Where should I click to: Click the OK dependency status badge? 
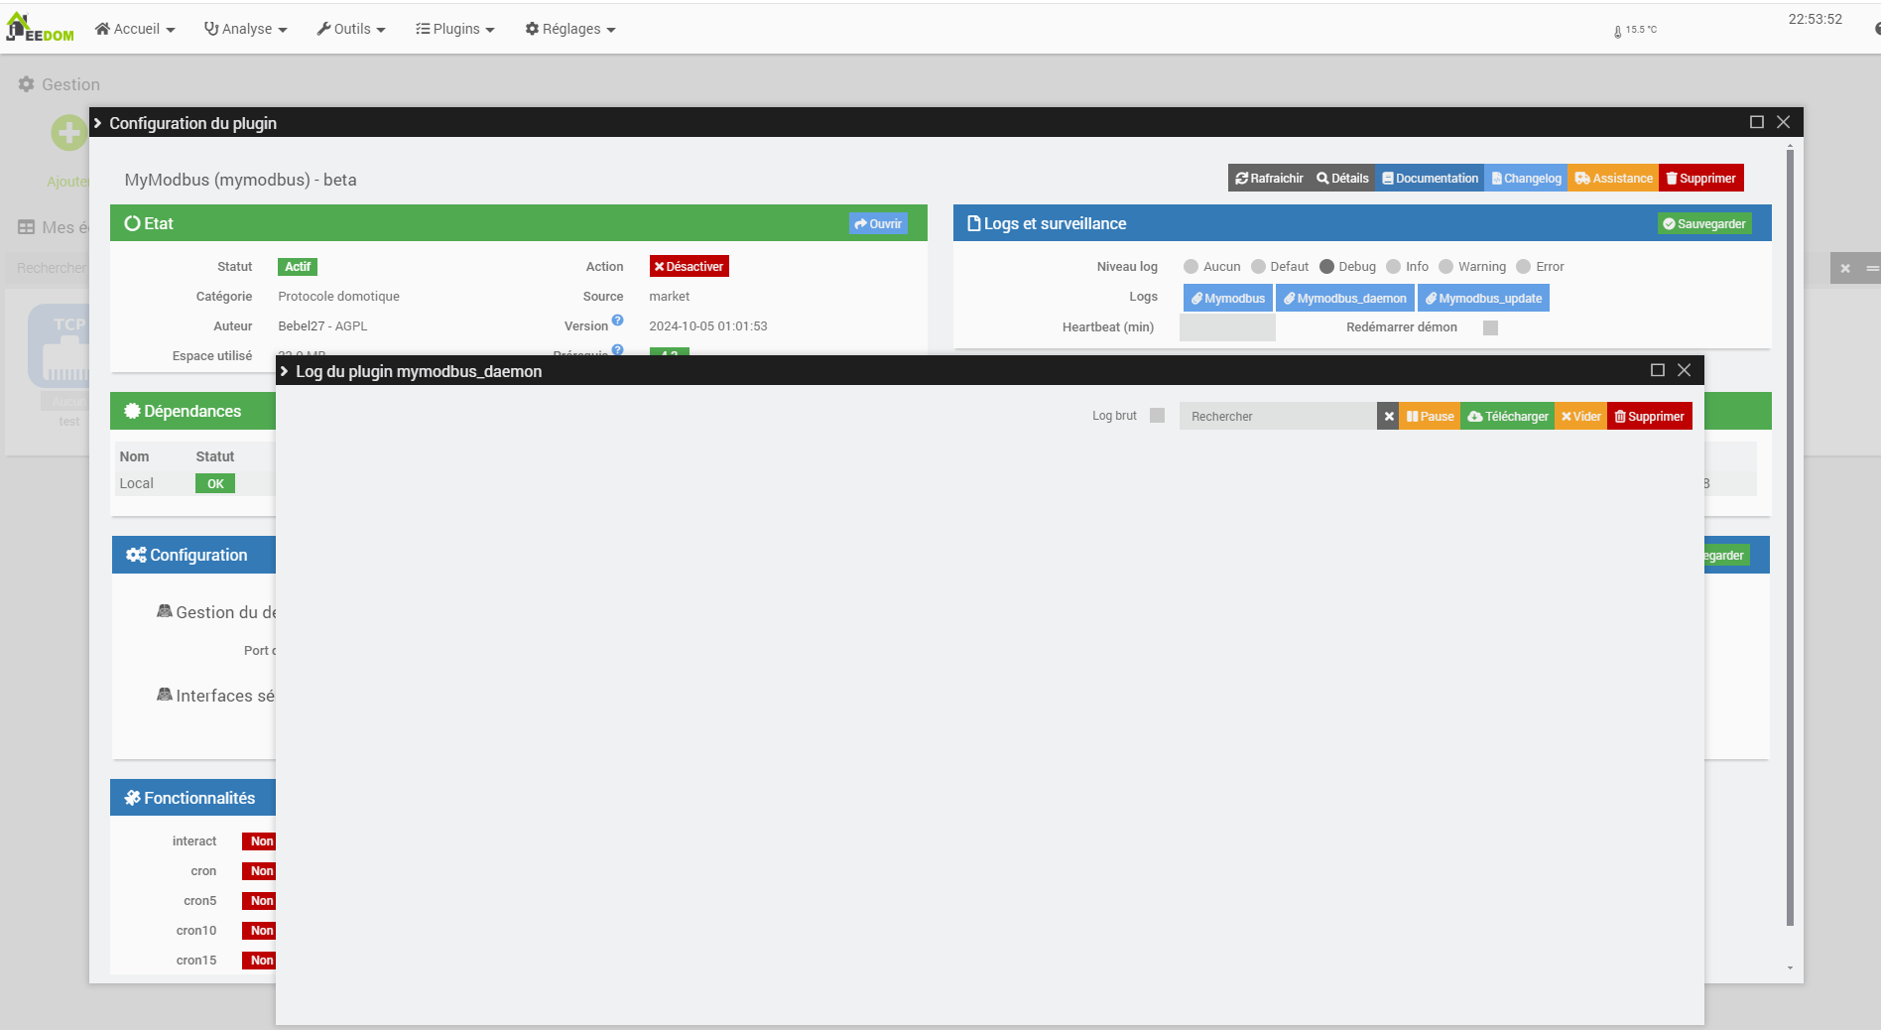[x=215, y=484]
